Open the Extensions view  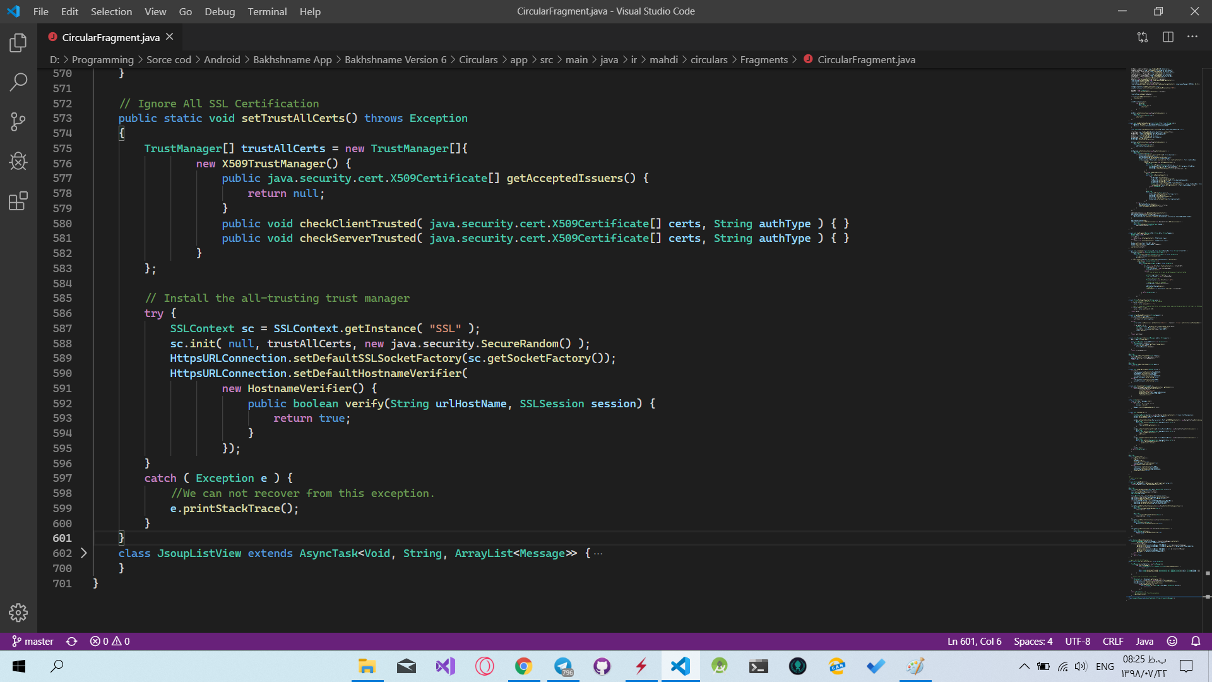[x=18, y=201]
